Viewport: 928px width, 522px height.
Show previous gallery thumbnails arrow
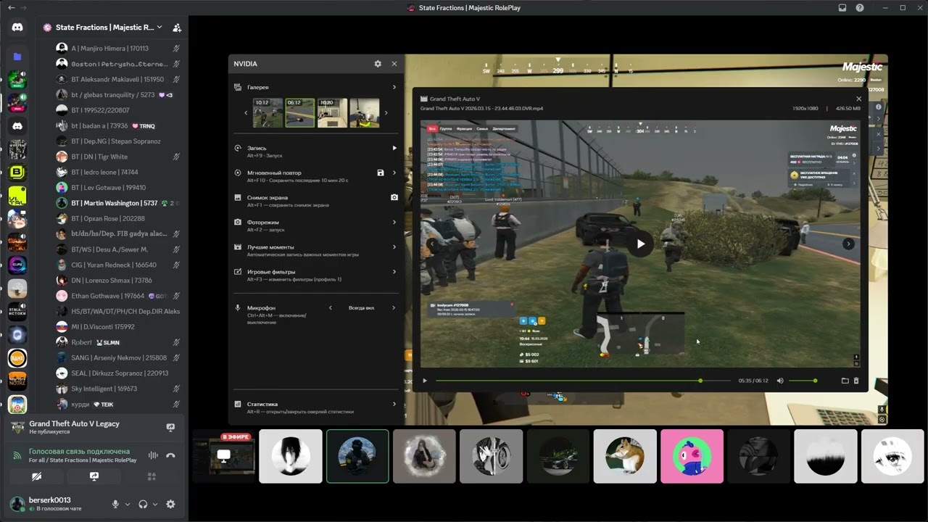click(246, 112)
